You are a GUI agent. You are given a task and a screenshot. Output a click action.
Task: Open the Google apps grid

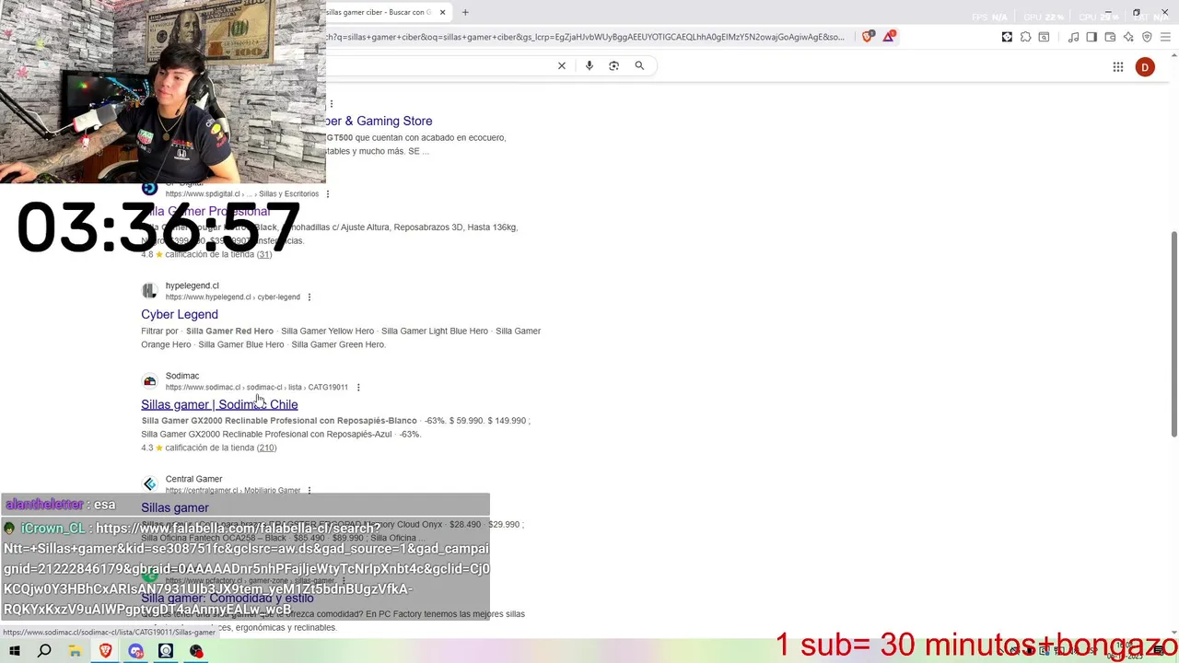tap(1117, 66)
